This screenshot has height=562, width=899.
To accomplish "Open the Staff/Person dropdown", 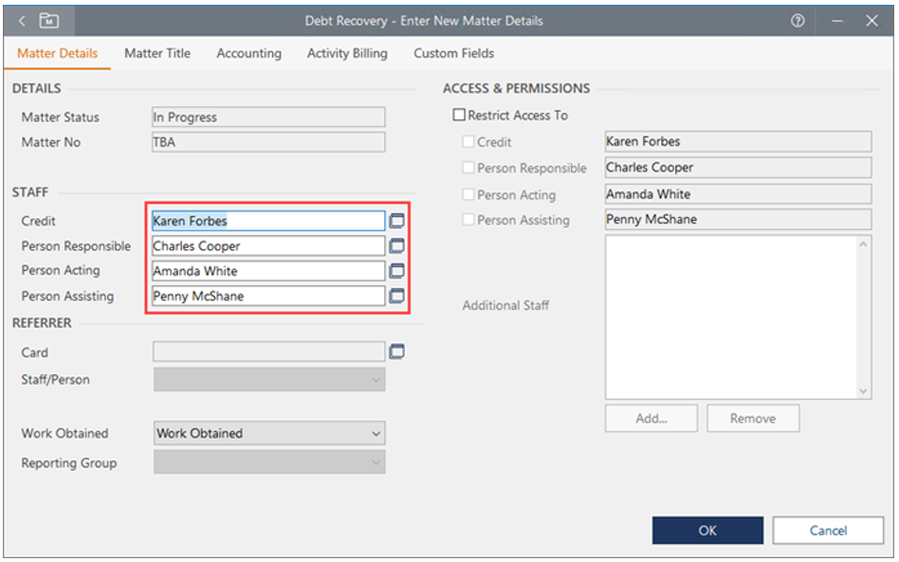I will (376, 380).
